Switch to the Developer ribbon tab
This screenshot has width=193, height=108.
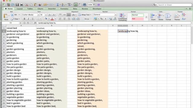[97, 9]
